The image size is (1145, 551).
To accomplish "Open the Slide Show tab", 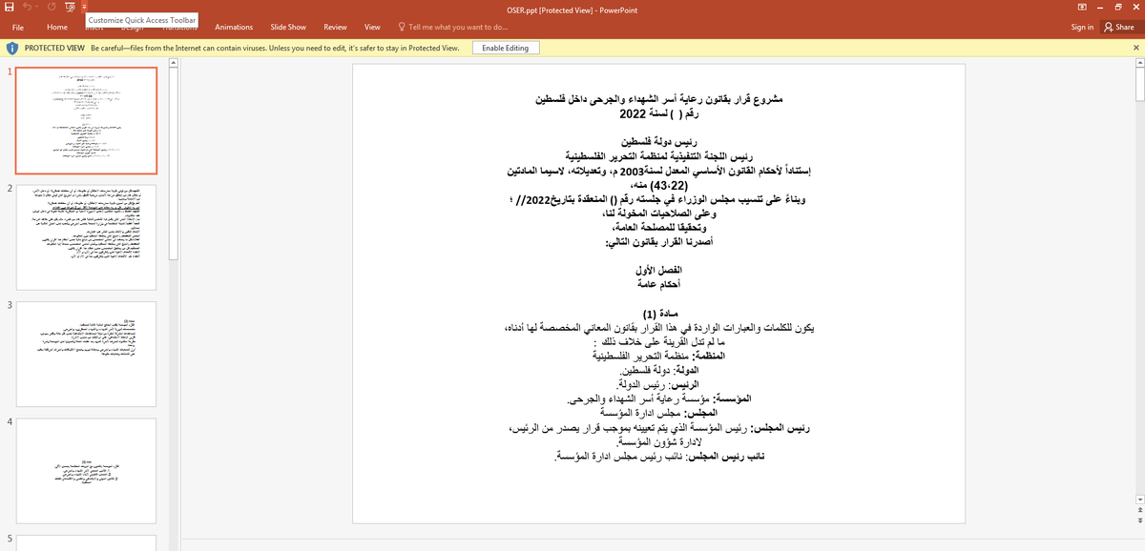I will (288, 28).
